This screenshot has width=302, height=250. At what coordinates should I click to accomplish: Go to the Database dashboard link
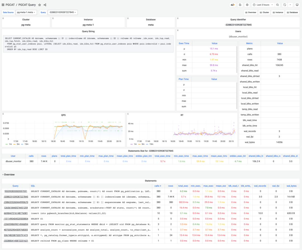pyautogui.click(x=292, y=12)
